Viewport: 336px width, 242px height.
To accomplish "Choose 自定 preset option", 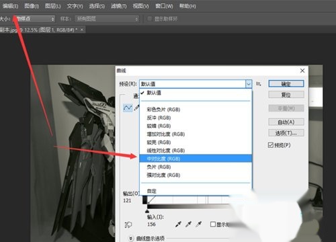I will [x=196, y=191].
